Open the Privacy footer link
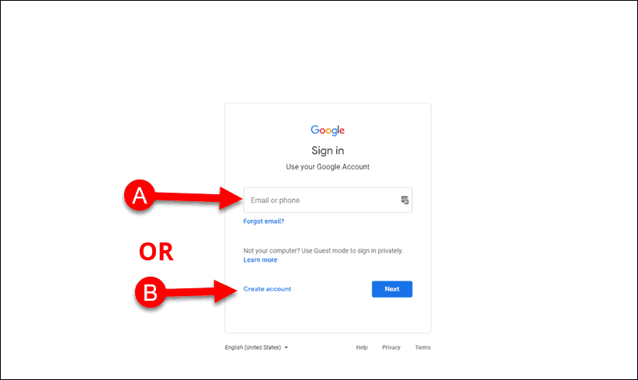The height and width of the screenshot is (380, 638). pos(391,347)
